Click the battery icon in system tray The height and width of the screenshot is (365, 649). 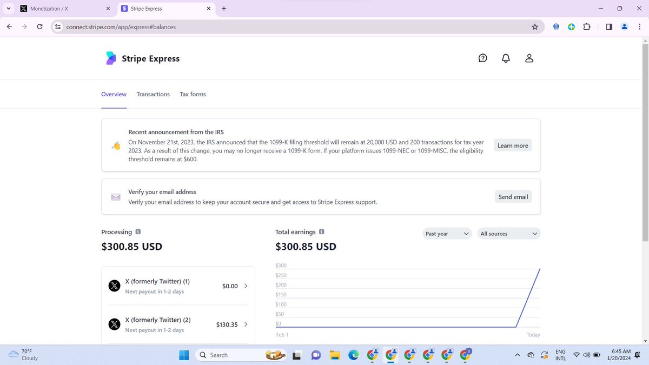pyautogui.click(x=597, y=355)
